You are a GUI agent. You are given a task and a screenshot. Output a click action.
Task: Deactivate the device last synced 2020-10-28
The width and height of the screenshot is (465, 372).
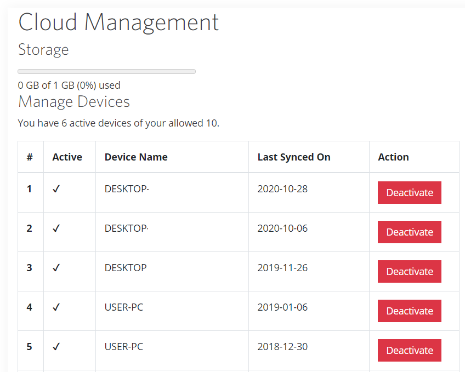409,193
